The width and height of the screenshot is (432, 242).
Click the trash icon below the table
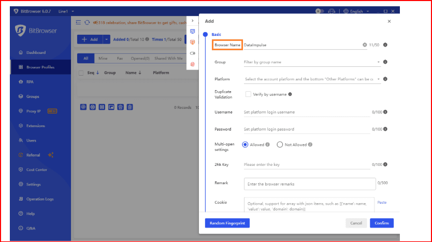pyautogui.click(x=130, y=107)
